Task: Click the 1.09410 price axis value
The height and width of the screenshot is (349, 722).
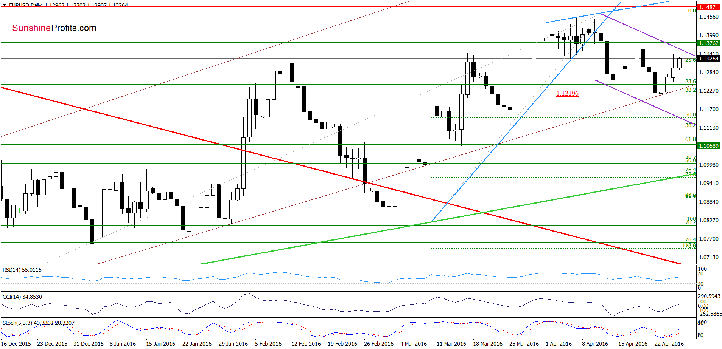Action: pos(709,183)
